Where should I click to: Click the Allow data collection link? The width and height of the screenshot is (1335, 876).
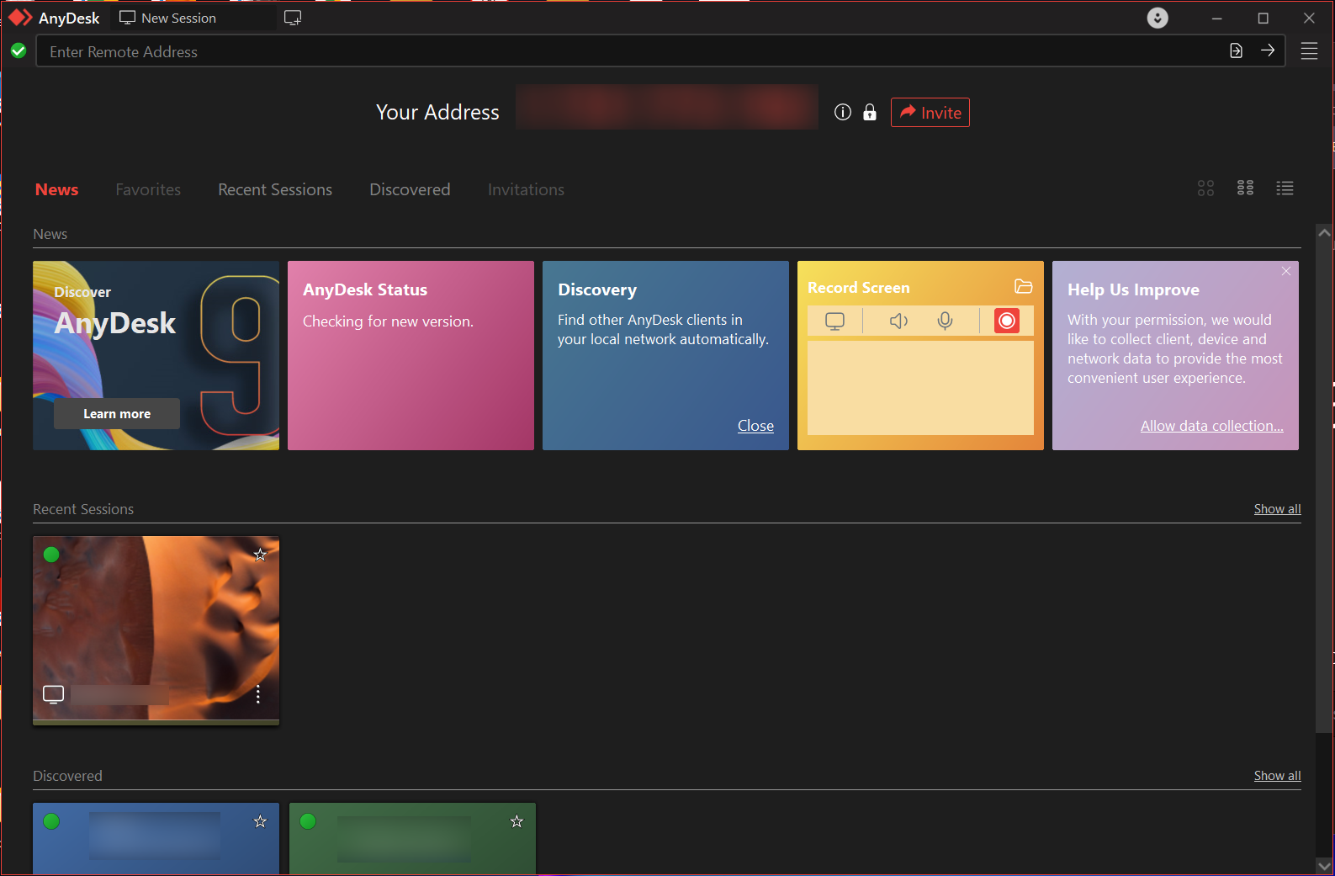1211,426
